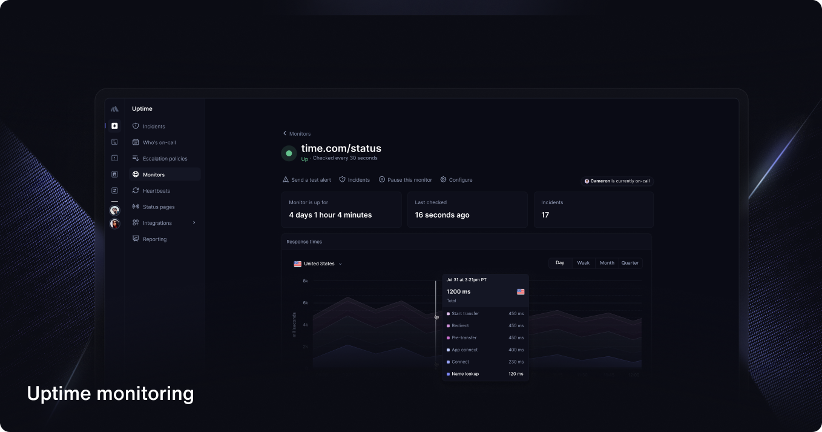Viewport: 822px width, 432px height.
Task: Click Cameron's avatar thumbnail in the sidebar
Action: click(114, 210)
